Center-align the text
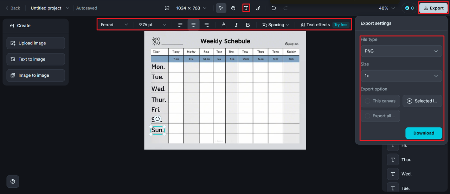Image resolution: width=450 pixels, height=194 pixels. [193, 25]
